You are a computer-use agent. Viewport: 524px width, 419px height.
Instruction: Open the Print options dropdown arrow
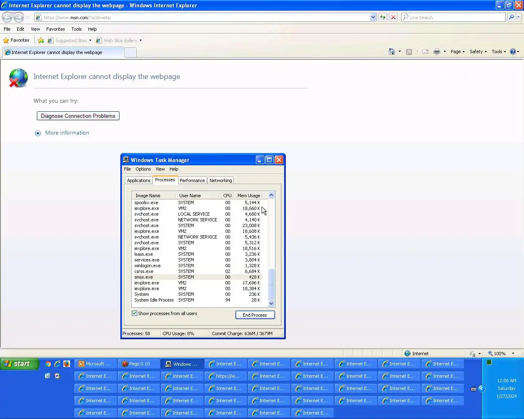click(445, 52)
